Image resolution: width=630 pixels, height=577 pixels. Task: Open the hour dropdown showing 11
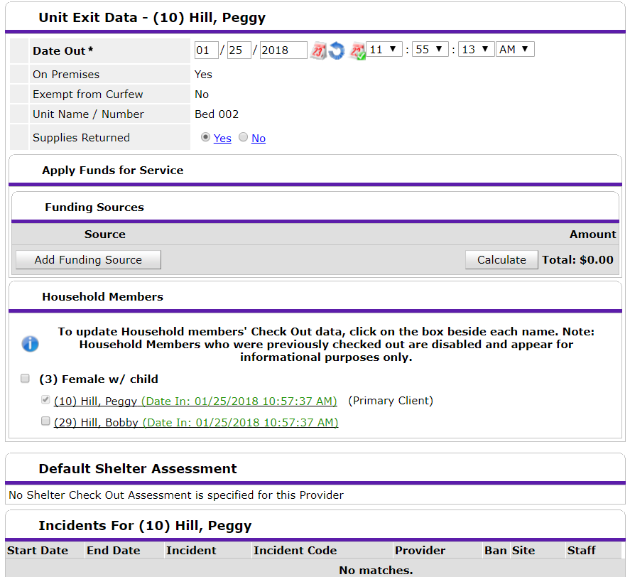(x=384, y=50)
